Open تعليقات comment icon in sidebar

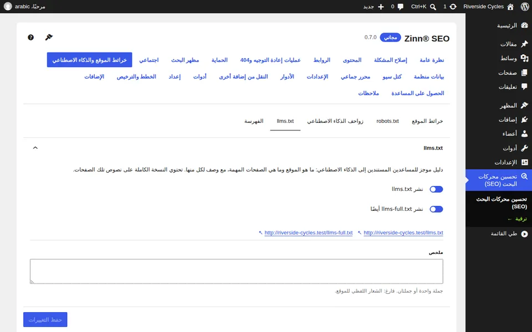[525, 87]
